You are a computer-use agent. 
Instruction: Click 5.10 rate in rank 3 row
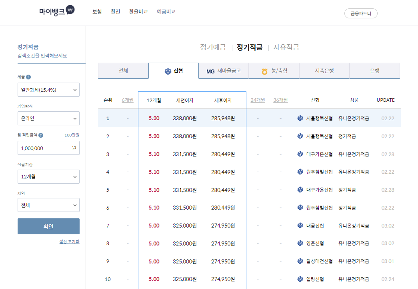pos(154,154)
